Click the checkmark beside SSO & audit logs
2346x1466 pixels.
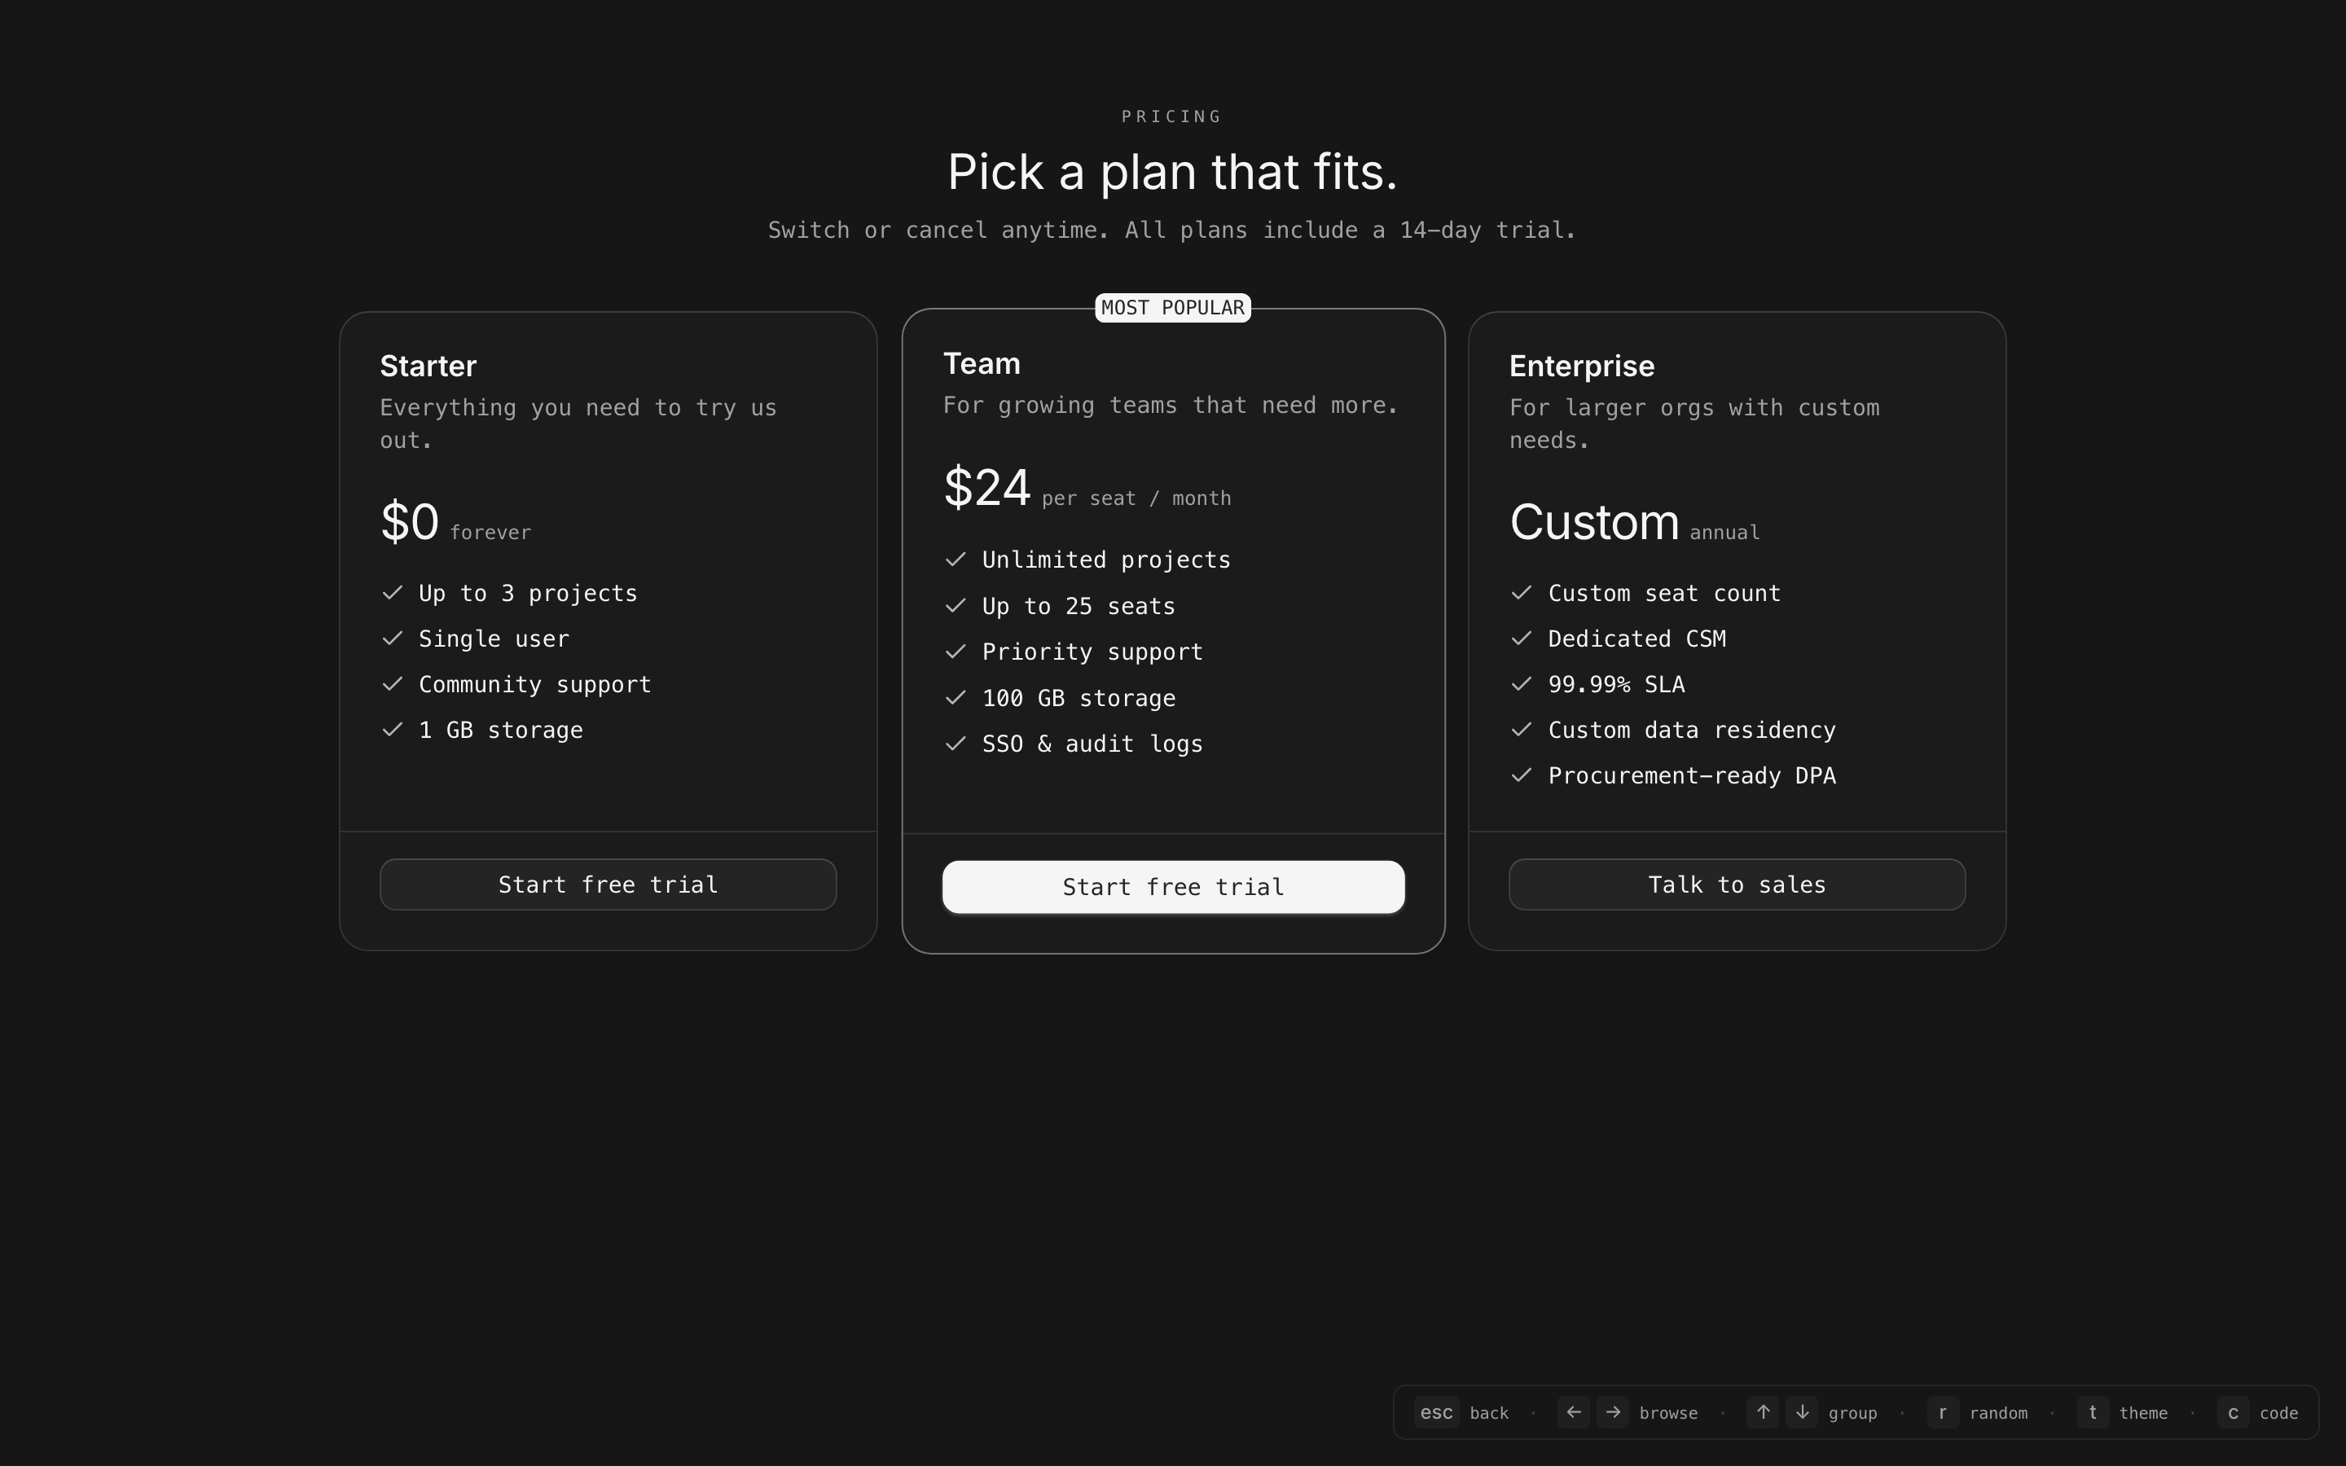pyautogui.click(x=956, y=744)
